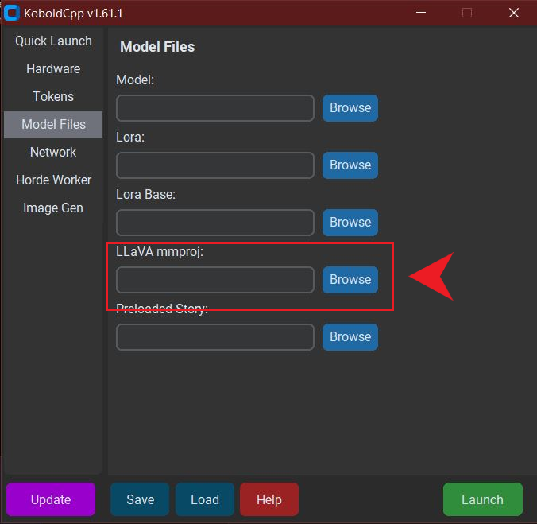Viewport: 537px width, 524px height.
Task: Browse for LLaVA mmproj file
Action: (x=350, y=280)
